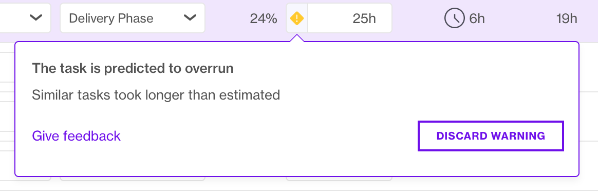Select the 19h remaining time value
The image size is (598, 195).
[567, 18]
